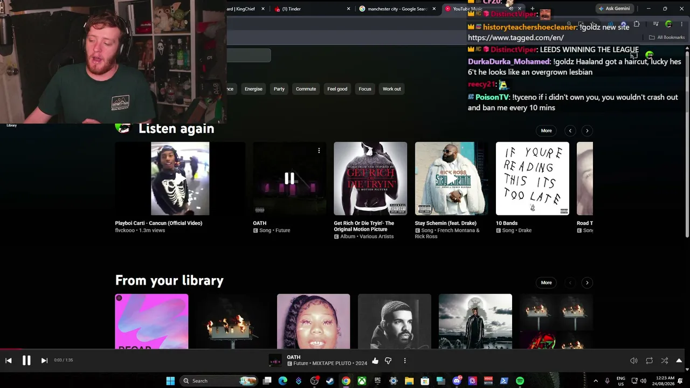
Task: Open the Stay Schemin (feat. Drake) title link
Action: 445,223
